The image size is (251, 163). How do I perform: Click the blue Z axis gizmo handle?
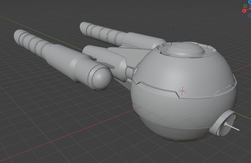tap(250, 2)
